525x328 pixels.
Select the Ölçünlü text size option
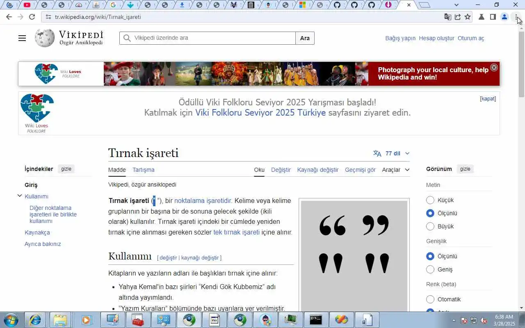coord(430,213)
